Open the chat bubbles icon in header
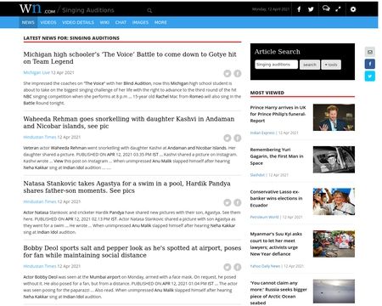This screenshot has width=382, height=306. pos(326,8)
